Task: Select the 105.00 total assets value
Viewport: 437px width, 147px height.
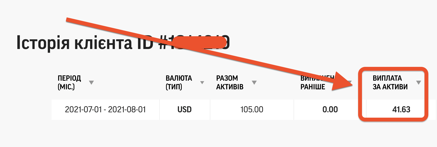Action: (x=251, y=109)
